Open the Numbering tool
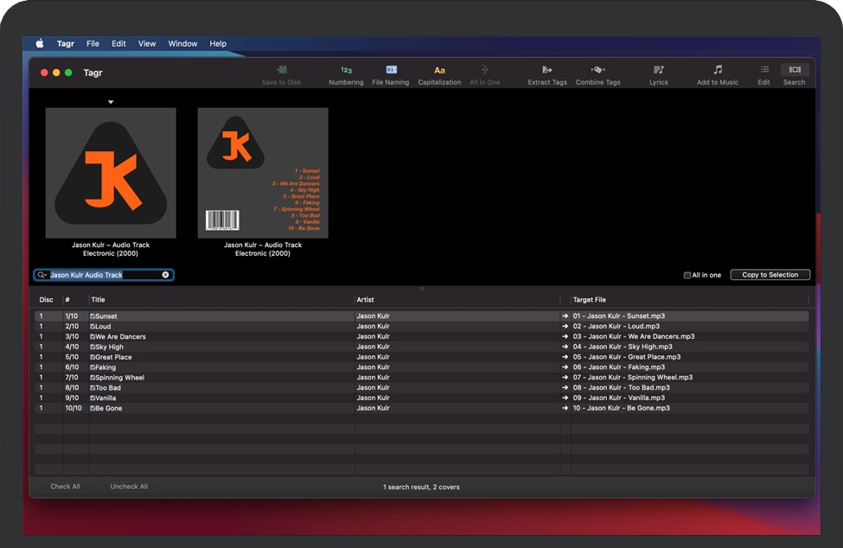The width and height of the screenshot is (843, 548). [x=346, y=74]
